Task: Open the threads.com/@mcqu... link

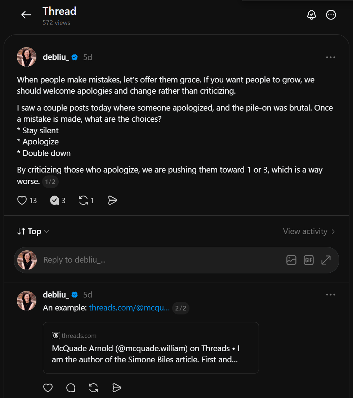Action: (129, 308)
